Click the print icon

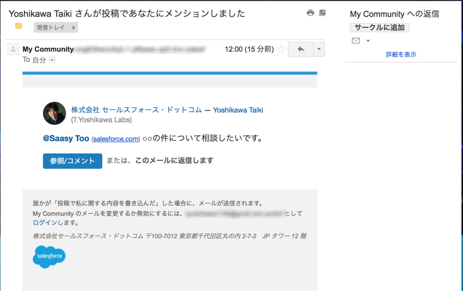pyautogui.click(x=310, y=13)
